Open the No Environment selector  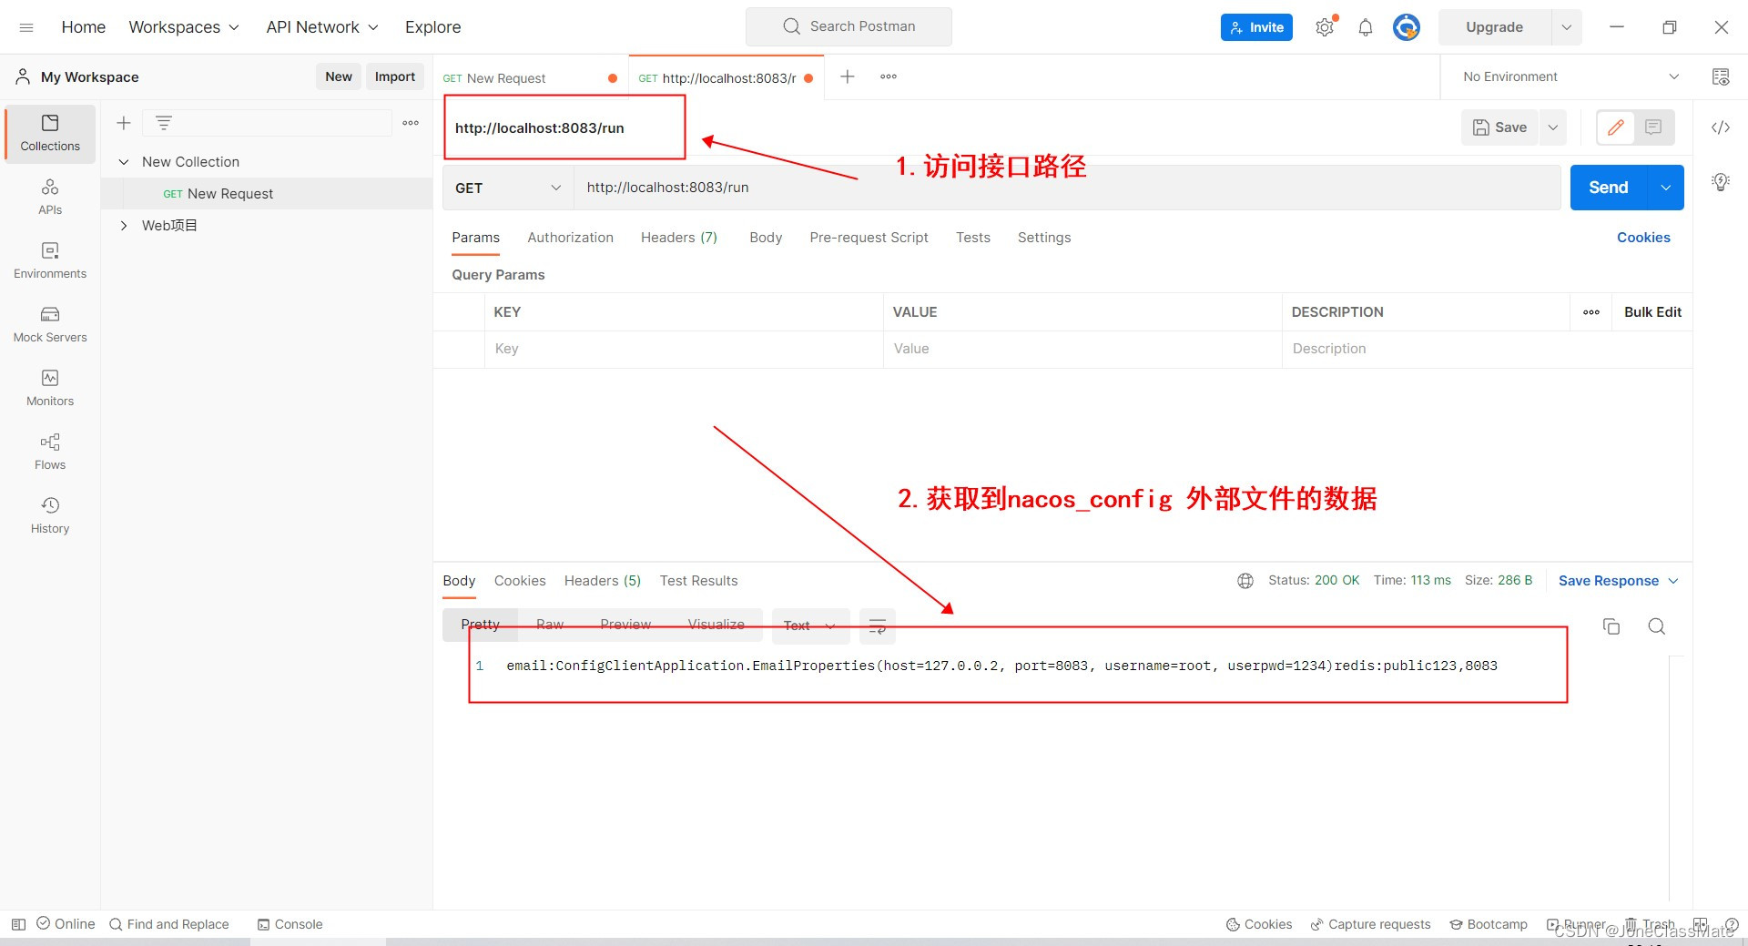(x=1571, y=76)
